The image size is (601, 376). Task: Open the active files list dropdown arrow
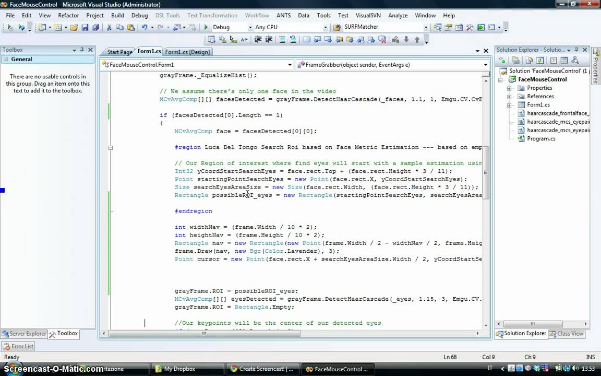tap(477, 51)
